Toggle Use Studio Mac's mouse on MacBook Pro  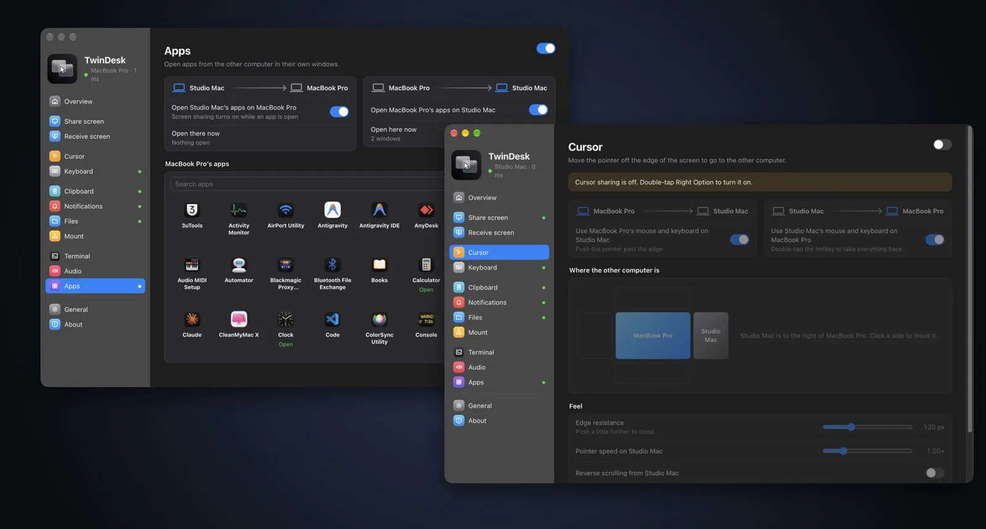(x=935, y=240)
